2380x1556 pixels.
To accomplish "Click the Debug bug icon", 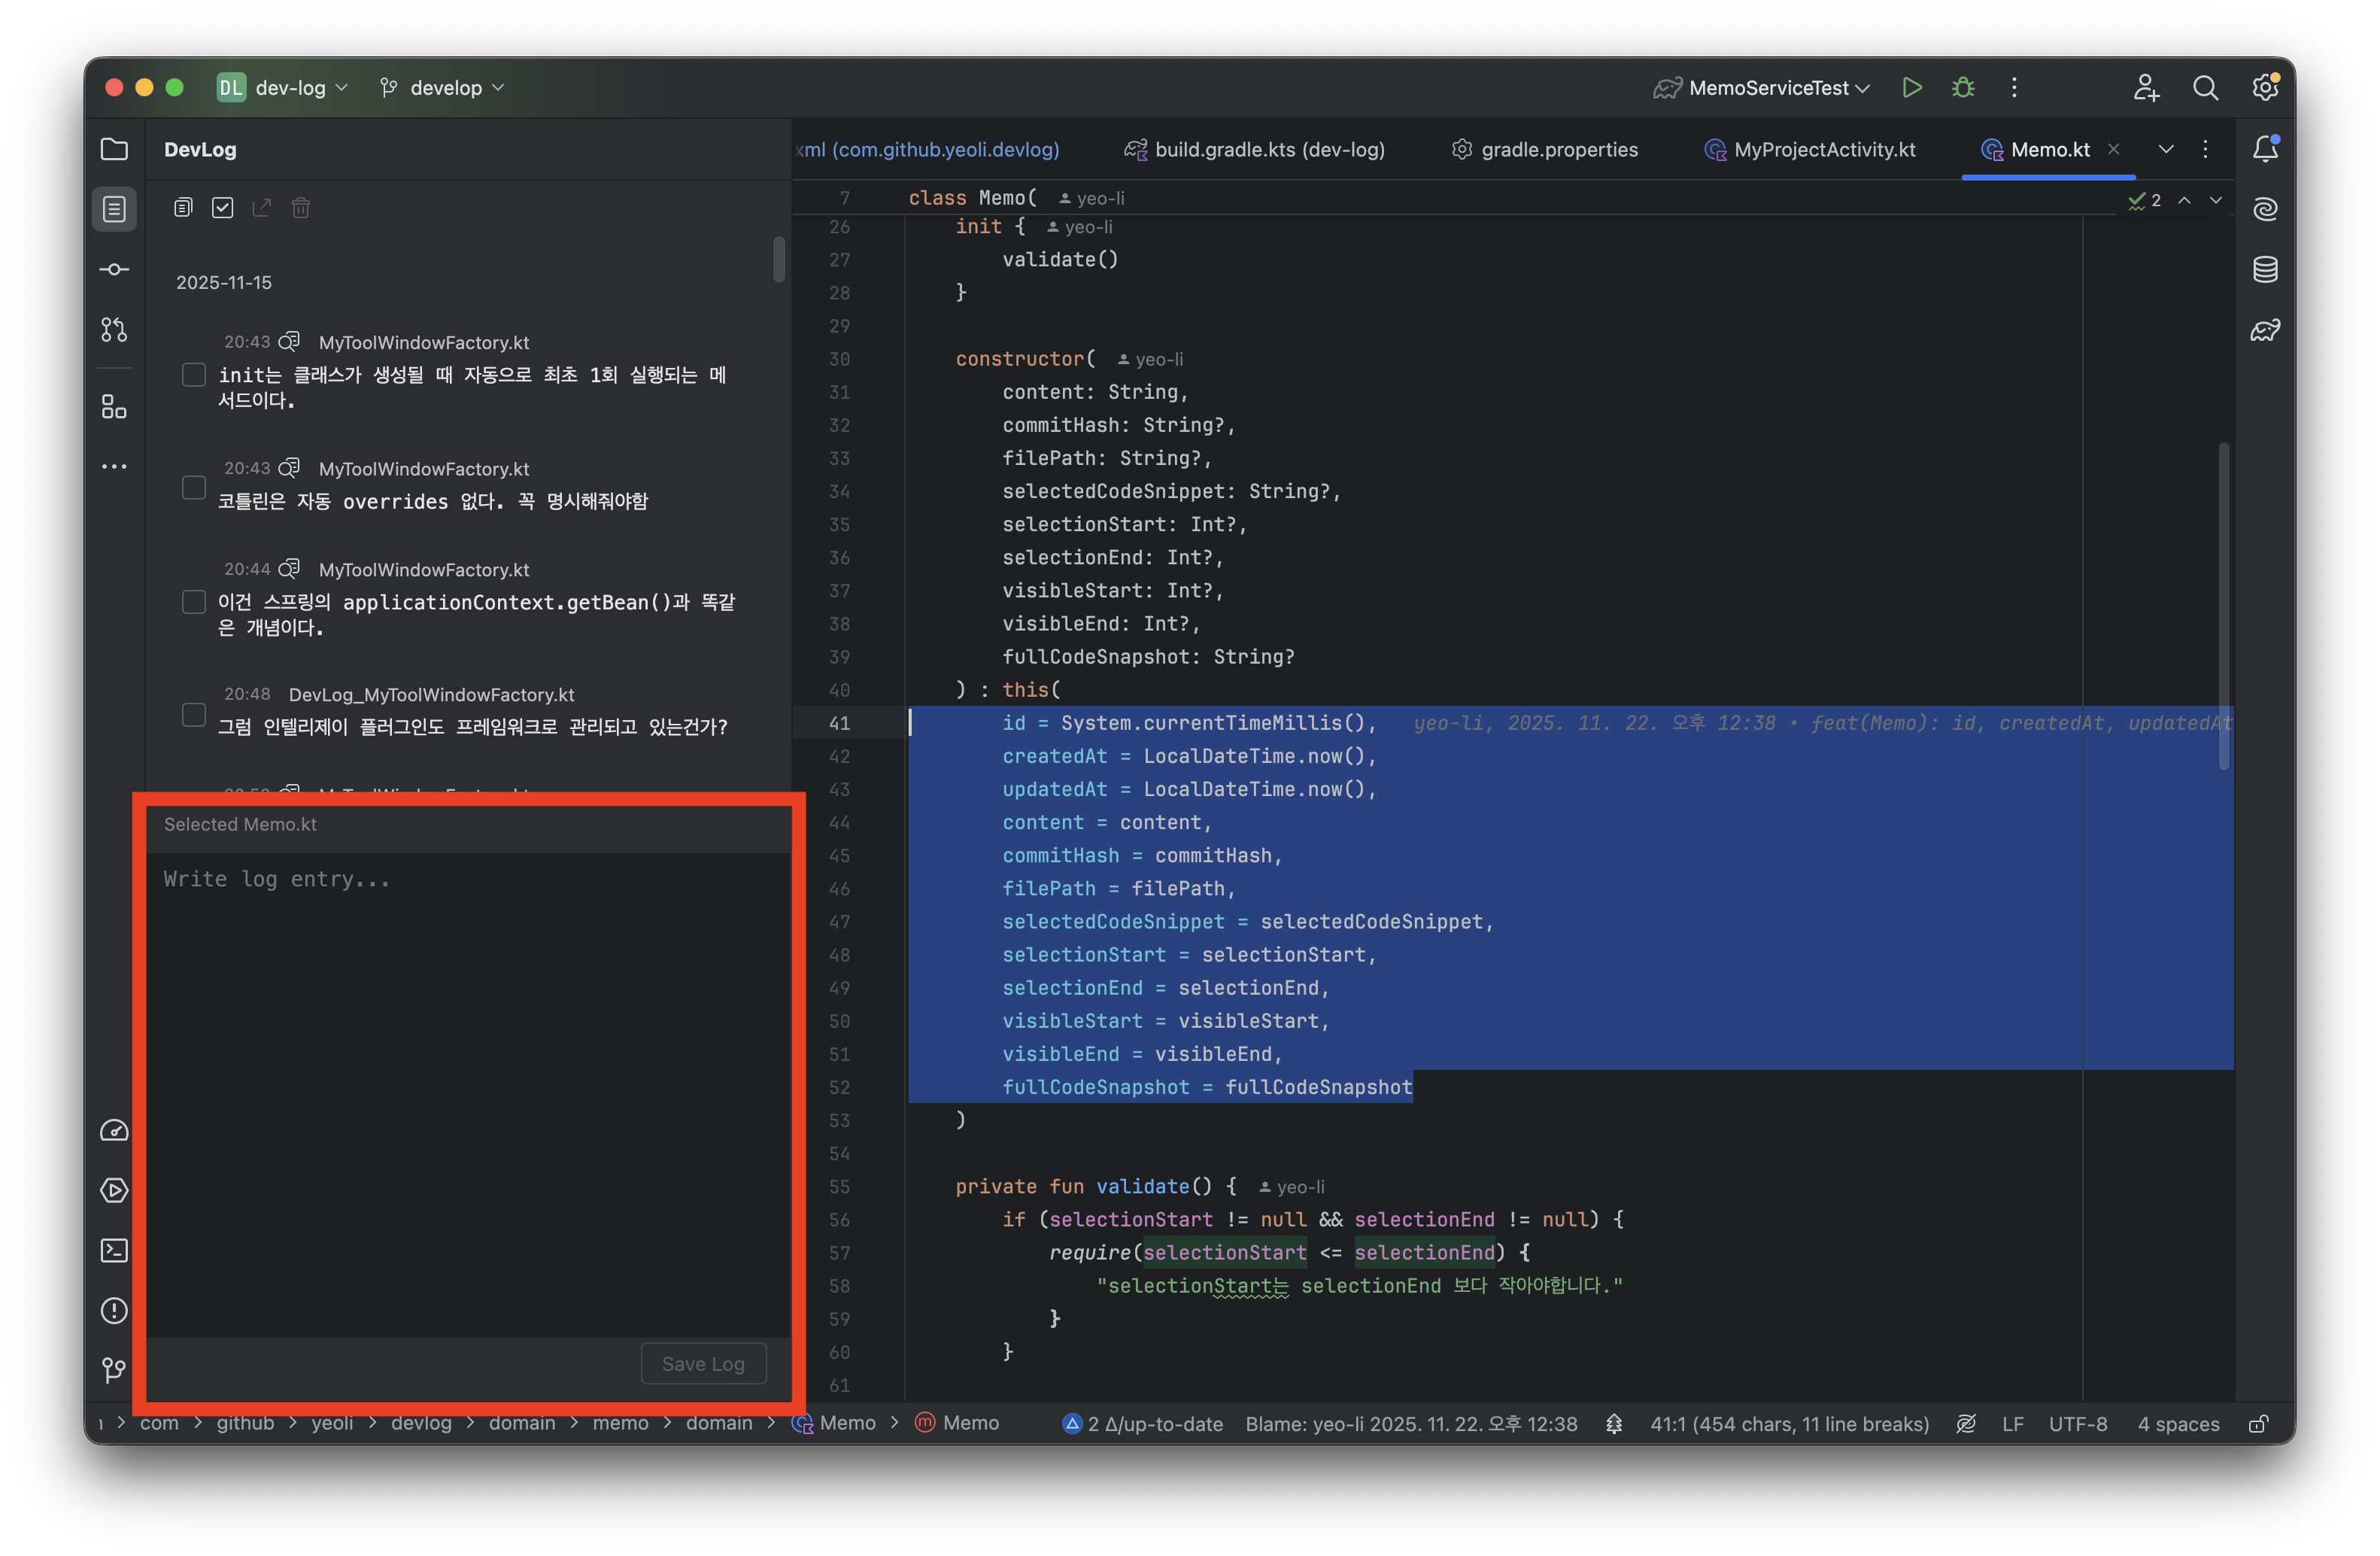I will click(x=1962, y=88).
